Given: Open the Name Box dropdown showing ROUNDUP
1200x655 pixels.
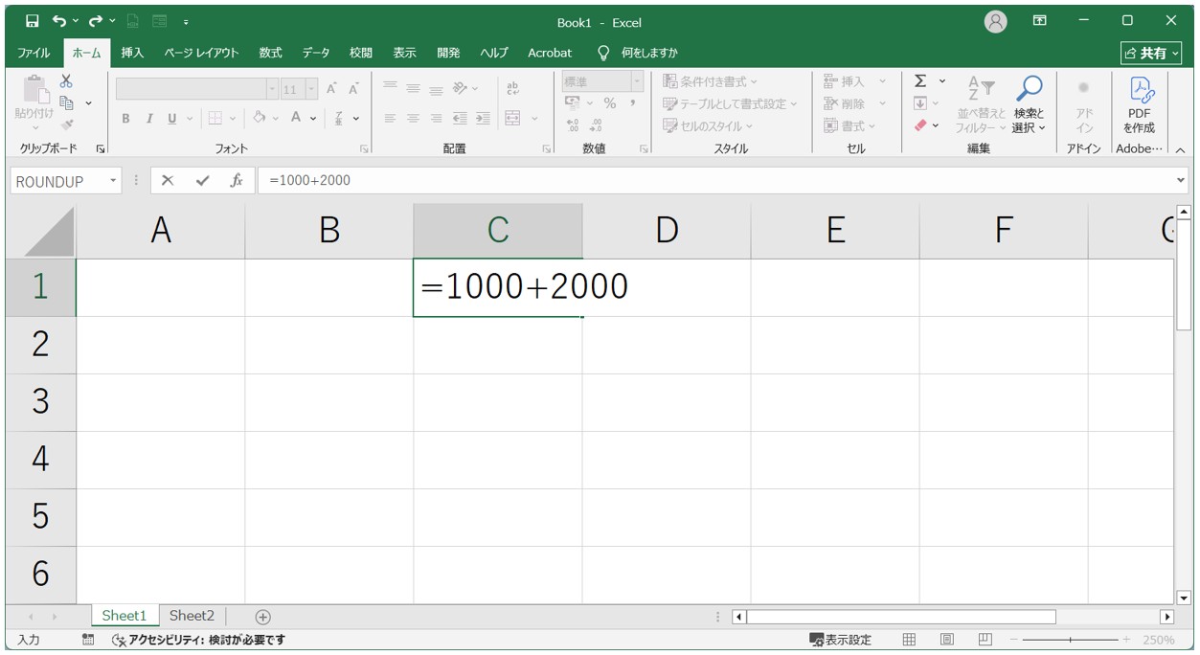Looking at the screenshot, I should click(113, 181).
